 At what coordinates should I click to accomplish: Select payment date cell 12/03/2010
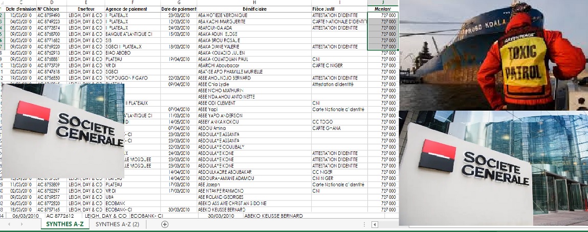point(179,21)
